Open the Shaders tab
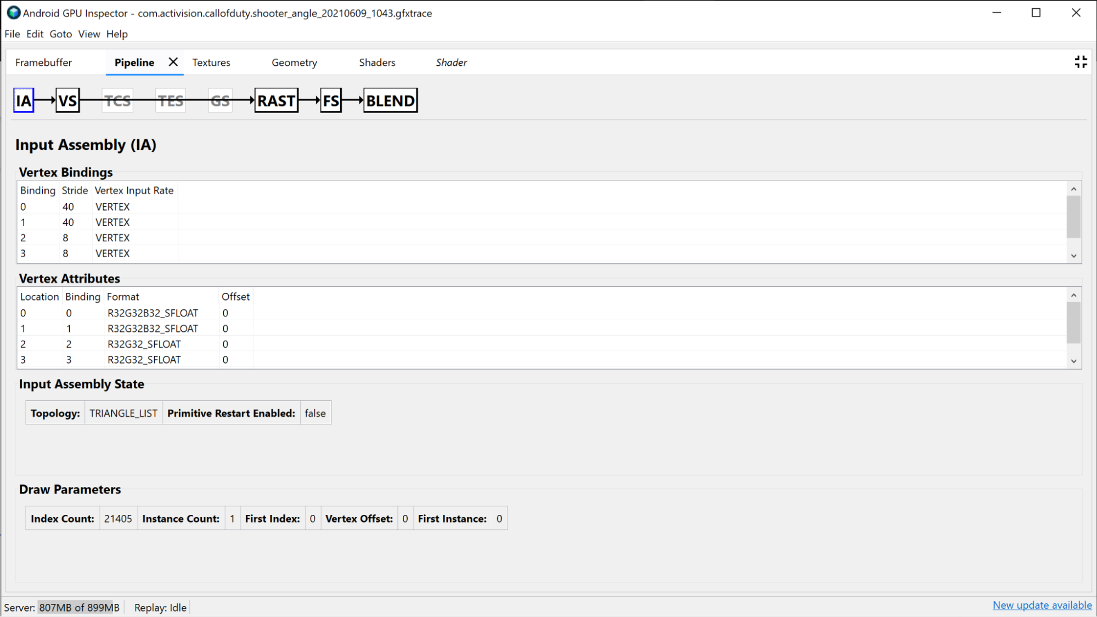This screenshot has width=1097, height=617. point(376,62)
